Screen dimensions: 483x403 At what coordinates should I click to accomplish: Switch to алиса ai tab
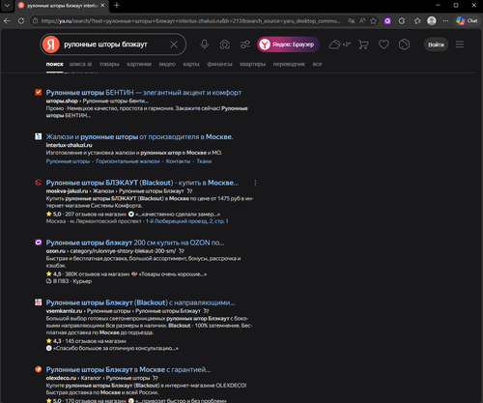[80, 64]
